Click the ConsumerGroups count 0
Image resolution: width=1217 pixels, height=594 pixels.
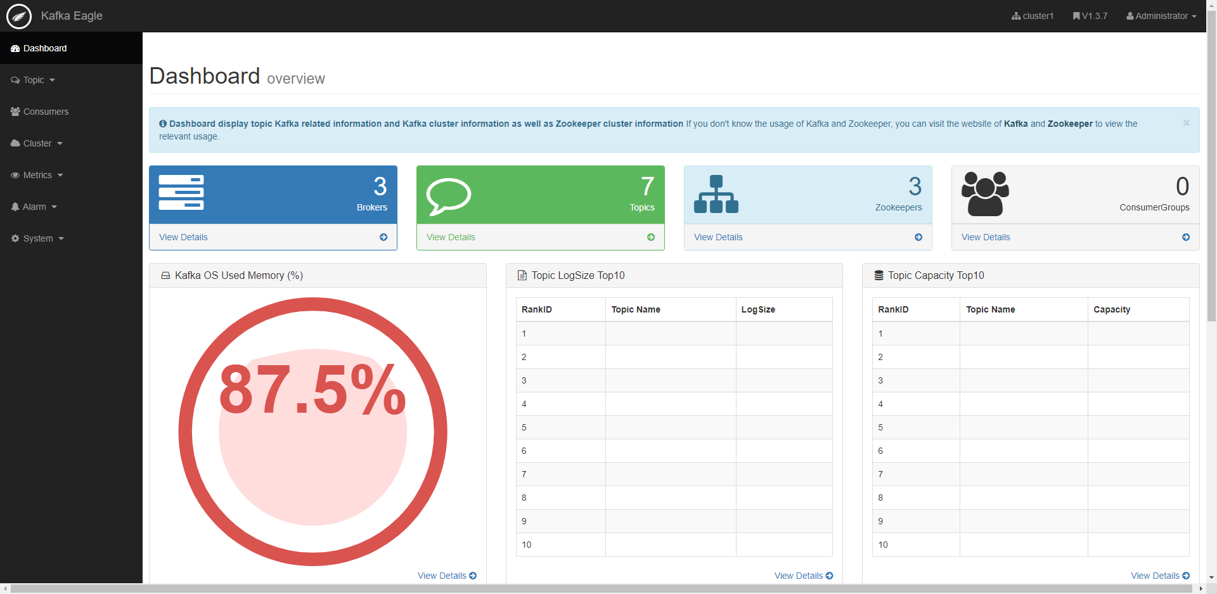click(x=1183, y=186)
